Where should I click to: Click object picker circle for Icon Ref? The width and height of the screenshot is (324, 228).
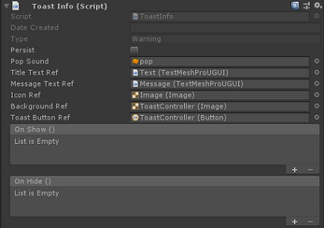click(x=317, y=95)
